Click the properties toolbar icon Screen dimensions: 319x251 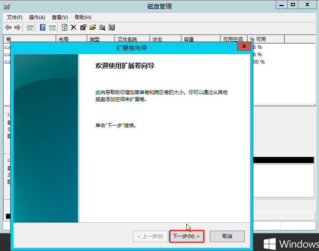pos(83,27)
